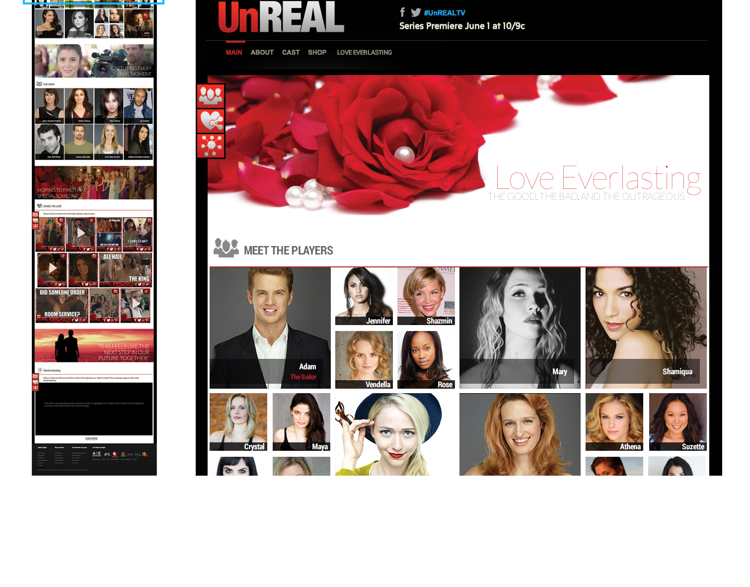Open the Meet the Players side icon
Screen dimensions: 750x587
[x=211, y=96]
